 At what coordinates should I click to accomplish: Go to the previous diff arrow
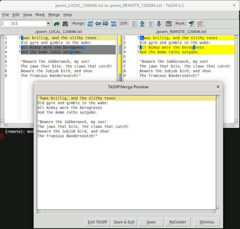pos(151,24)
